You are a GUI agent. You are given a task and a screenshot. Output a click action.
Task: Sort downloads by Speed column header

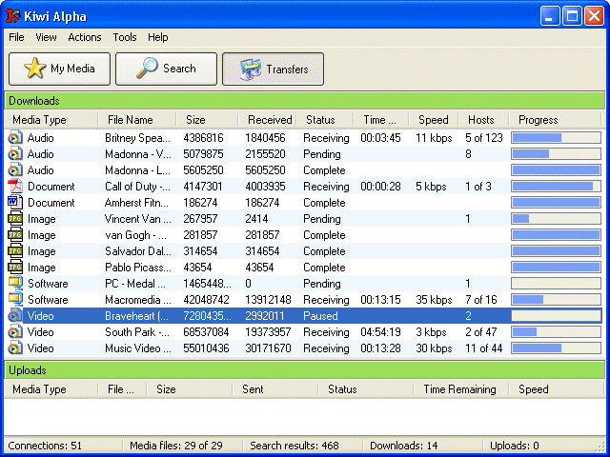point(434,120)
